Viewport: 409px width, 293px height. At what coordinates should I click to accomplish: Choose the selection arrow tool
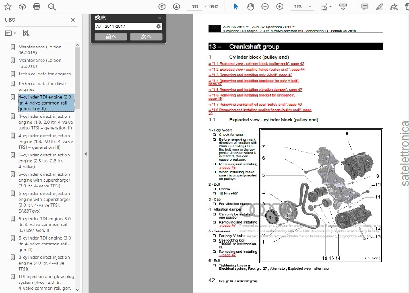[235, 6]
